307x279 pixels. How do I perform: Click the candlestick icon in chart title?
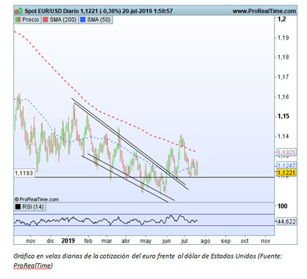click(18, 11)
